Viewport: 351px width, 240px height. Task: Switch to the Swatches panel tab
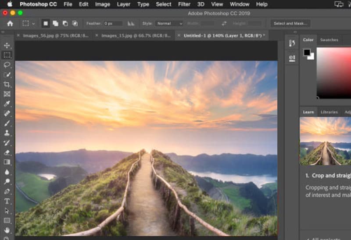coord(329,40)
